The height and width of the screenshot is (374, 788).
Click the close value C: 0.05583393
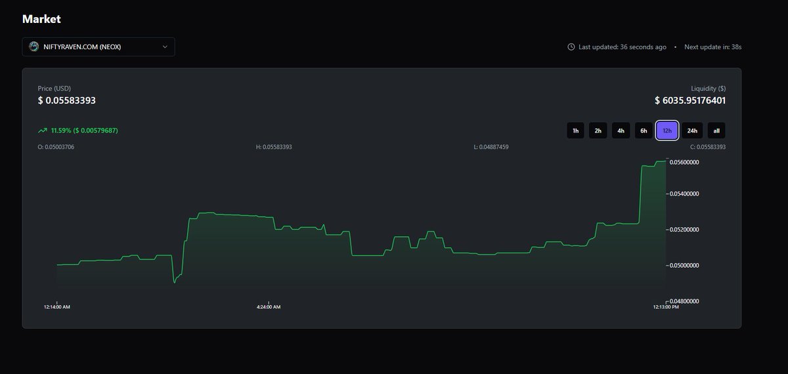[708, 147]
